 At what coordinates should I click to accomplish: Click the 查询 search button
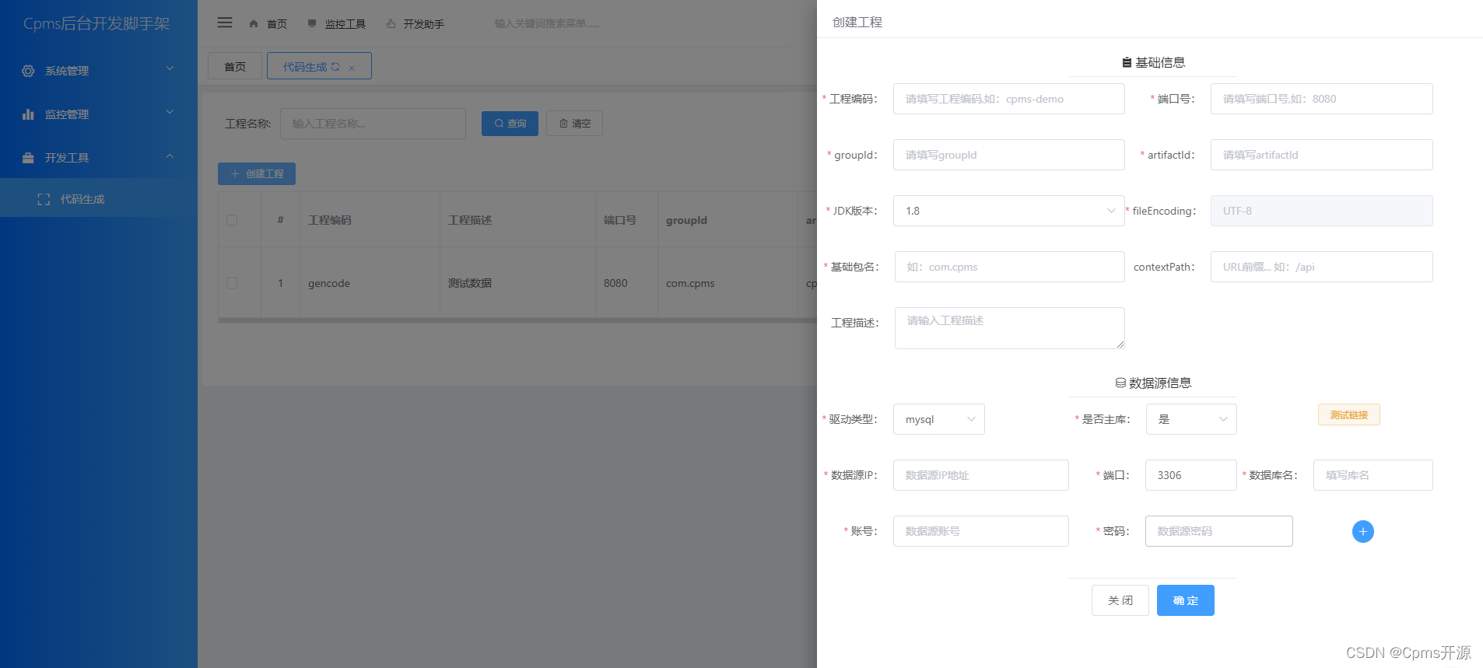coord(510,124)
